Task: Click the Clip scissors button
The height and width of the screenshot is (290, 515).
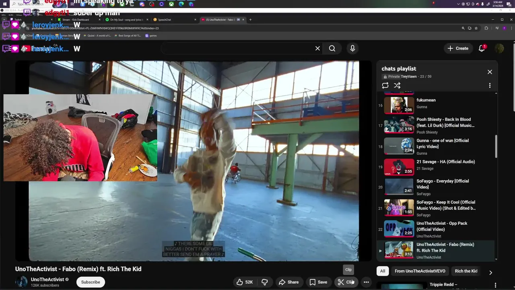Action: [x=346, y=282]
